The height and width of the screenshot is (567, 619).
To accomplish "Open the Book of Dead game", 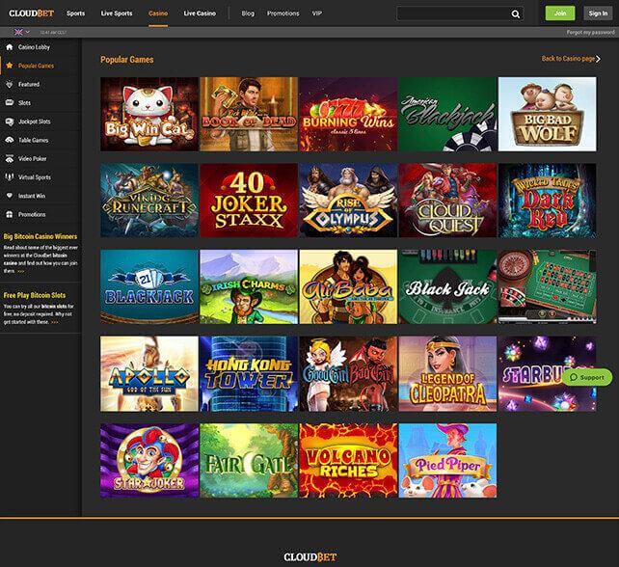I will click(249, 114).
